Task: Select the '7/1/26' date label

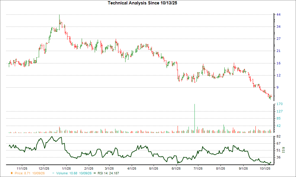Action: pyautogui.click(x=198, y=168)
